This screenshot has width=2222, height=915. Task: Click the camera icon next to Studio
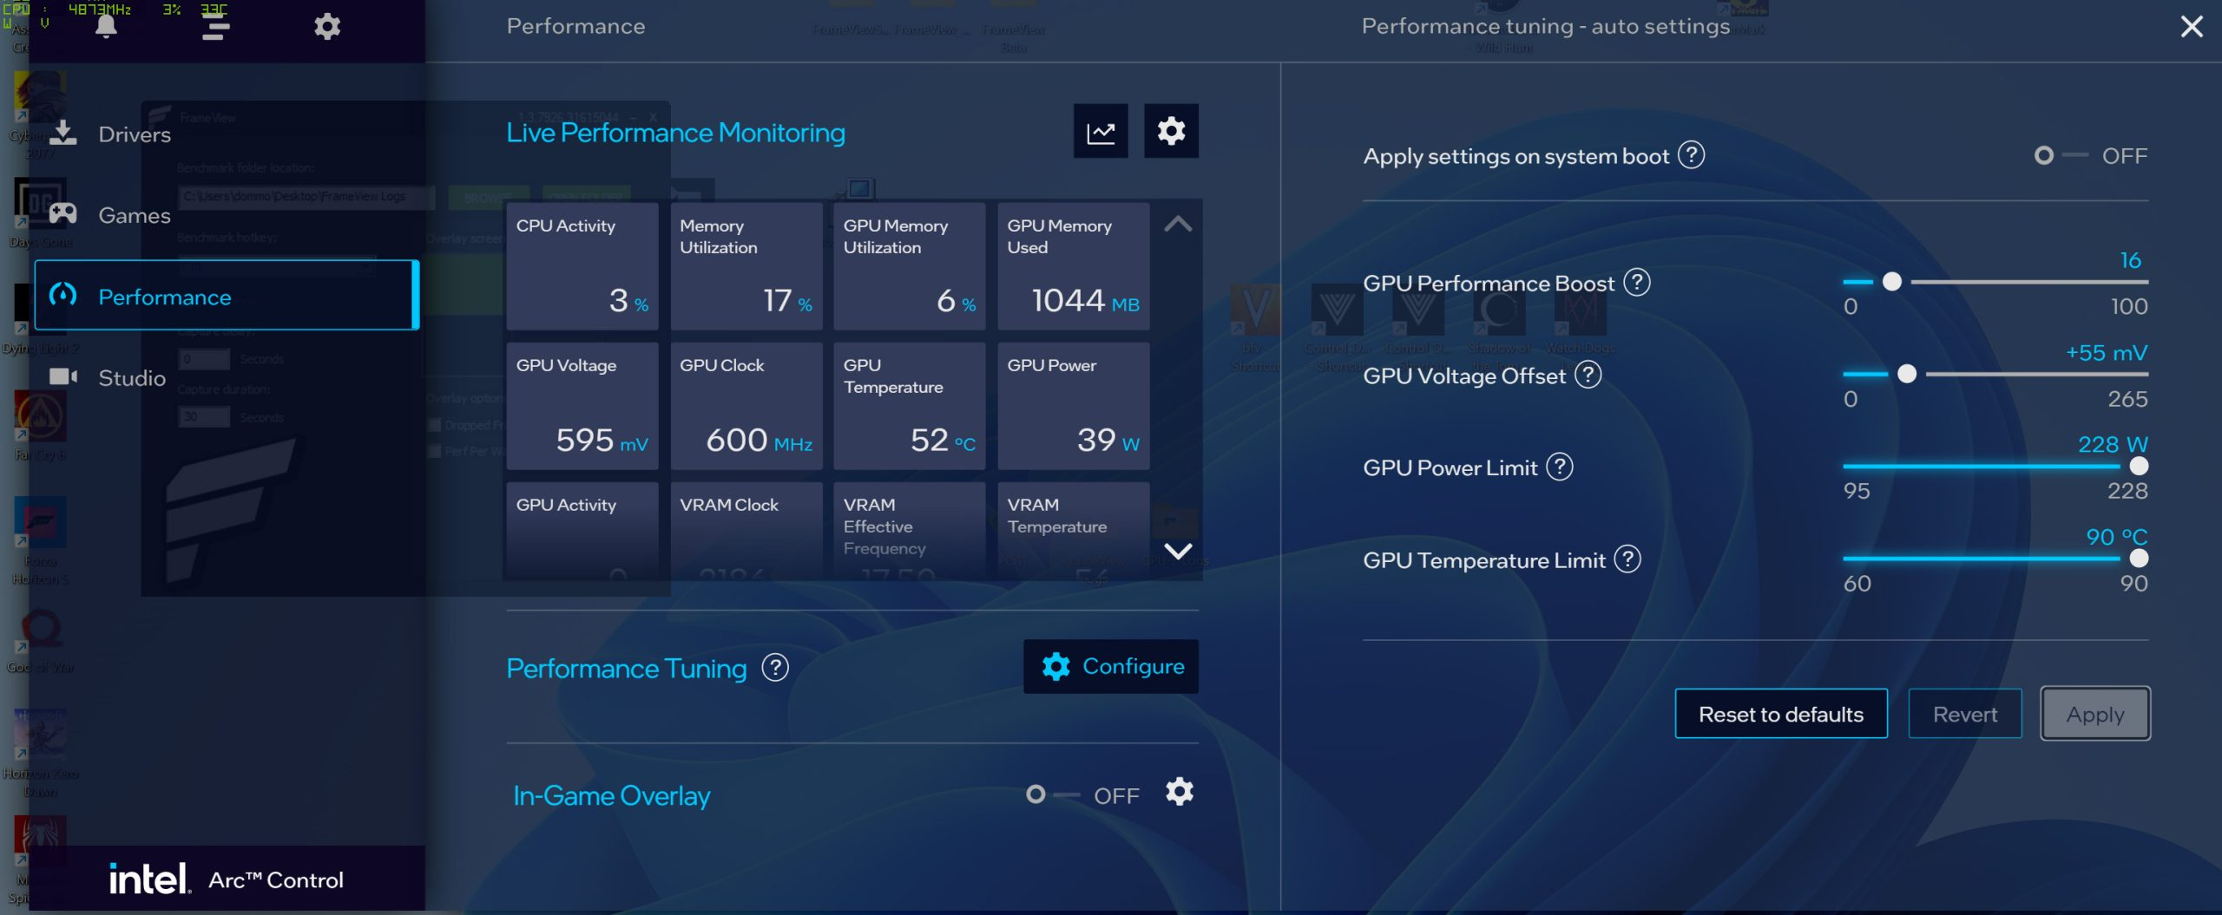(x=63, y=376)
